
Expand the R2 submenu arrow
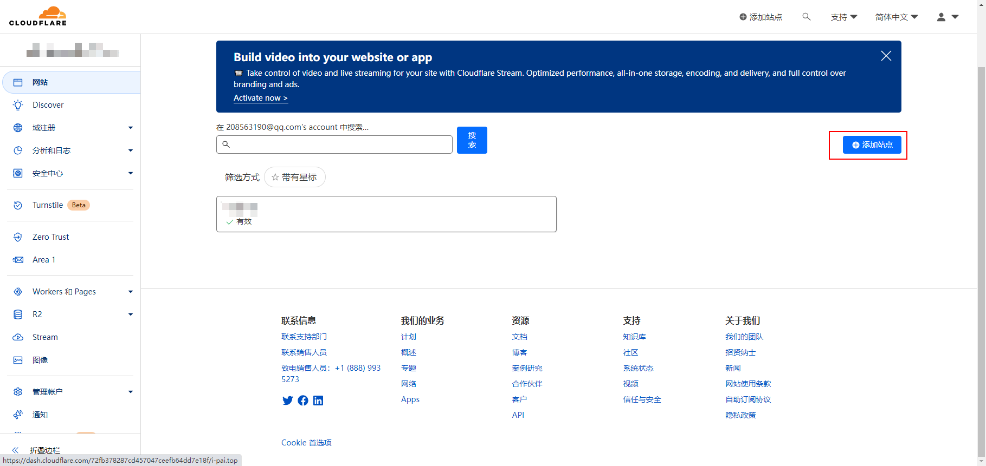click(131, 314)
